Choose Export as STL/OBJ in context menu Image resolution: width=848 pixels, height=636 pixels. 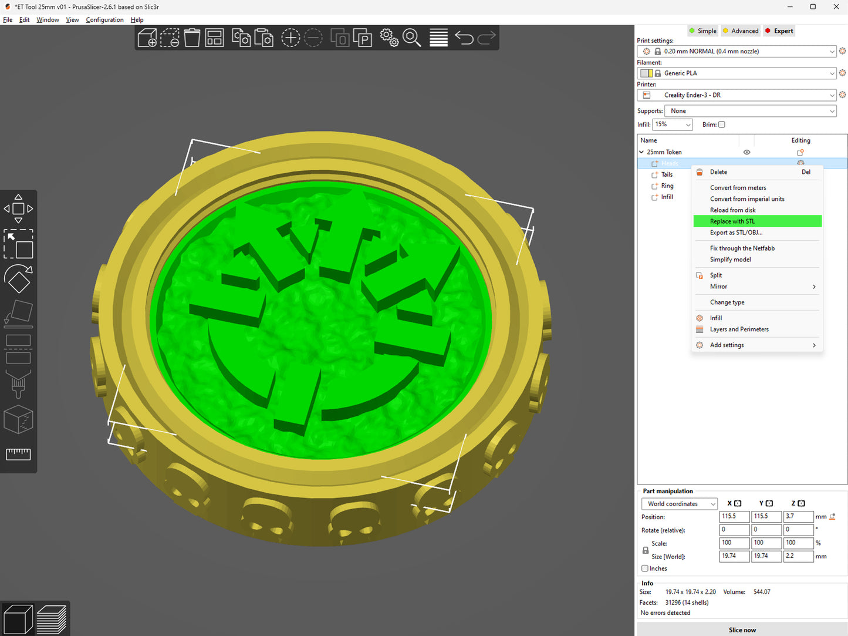(758, 233)
